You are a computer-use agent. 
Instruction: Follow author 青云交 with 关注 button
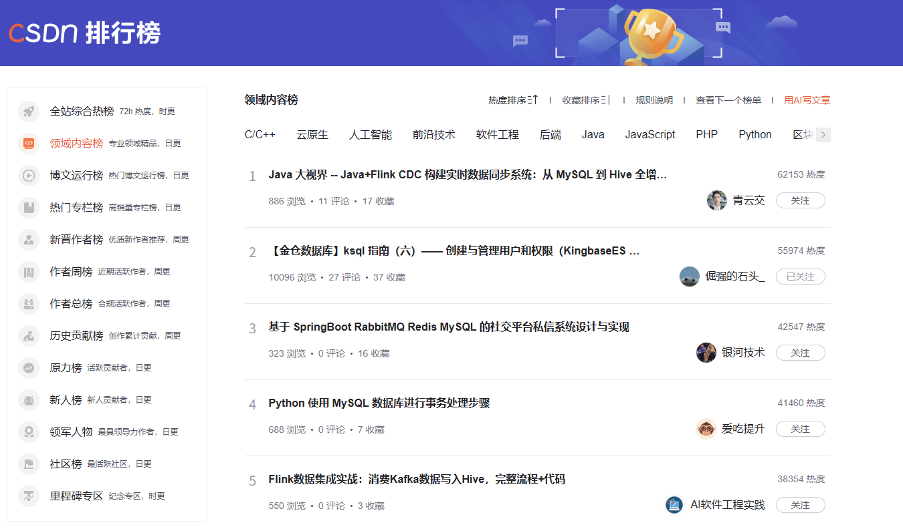pos(801,200)
